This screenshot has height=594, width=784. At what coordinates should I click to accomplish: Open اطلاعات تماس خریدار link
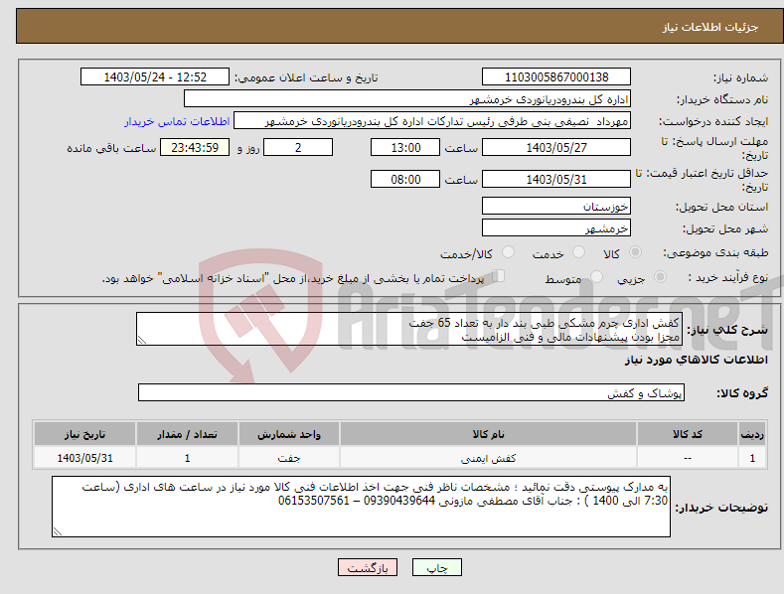coord(177,121)
